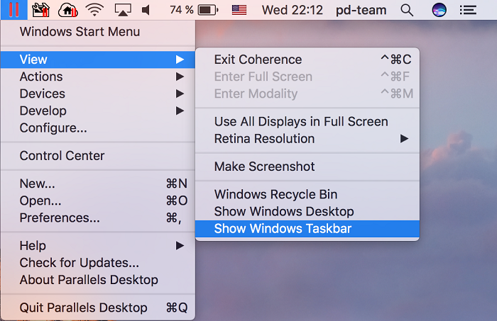
Task: Select Show Windows Desktop
Action: (x=307, y=211)
